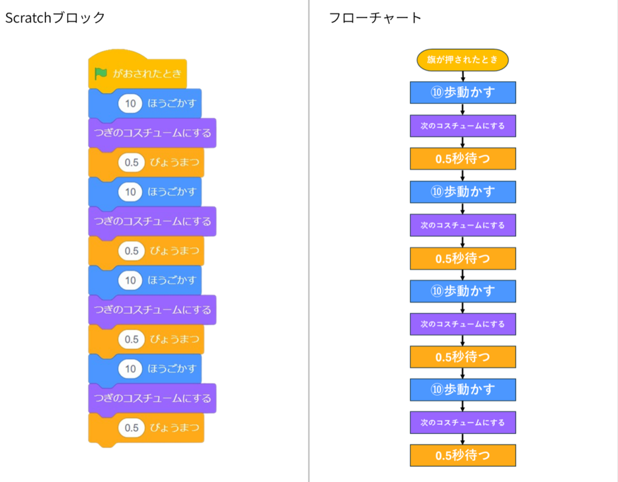Image resolution: width=618 pixels, height=482 pixels.
Task: Click the first 10 input in Scratch blocks
Action: [x=130, y=103]
